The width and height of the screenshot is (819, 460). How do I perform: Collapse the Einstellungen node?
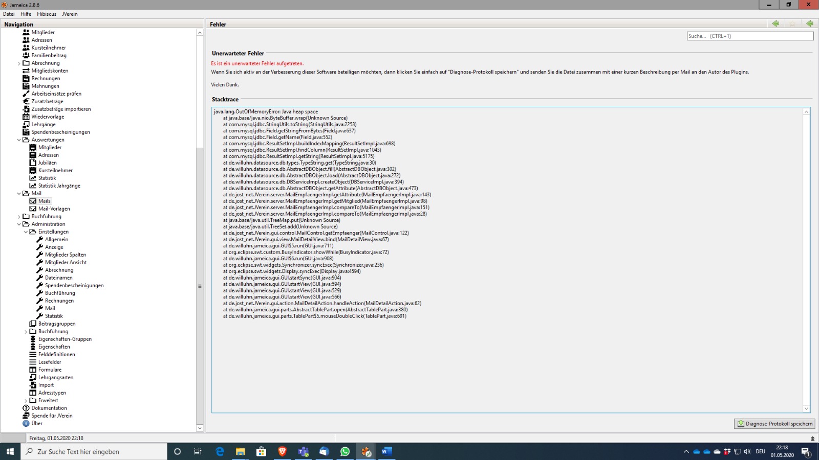(x=26, y=232)
